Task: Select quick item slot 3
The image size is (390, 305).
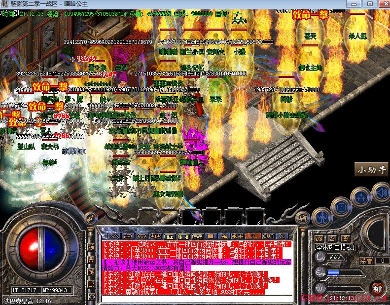Action: click(x=190, y=216)
